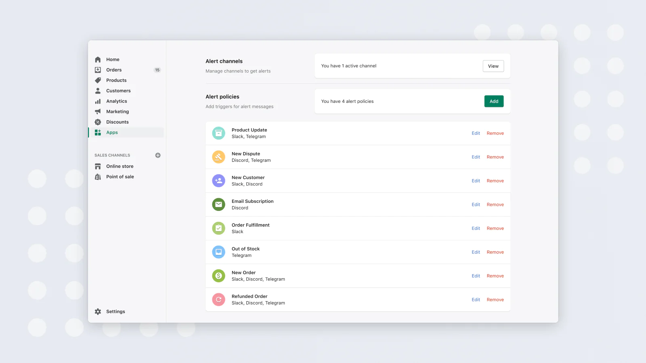Click the Marketing megaphone icon

pos(98,111)
